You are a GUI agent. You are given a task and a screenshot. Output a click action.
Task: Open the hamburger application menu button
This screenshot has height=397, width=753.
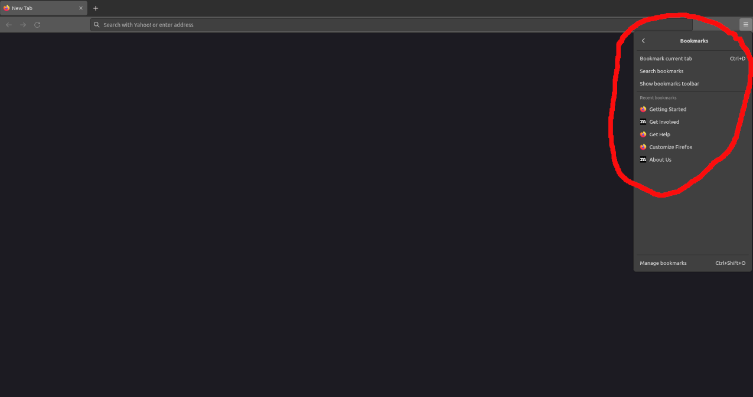[746, 24]
